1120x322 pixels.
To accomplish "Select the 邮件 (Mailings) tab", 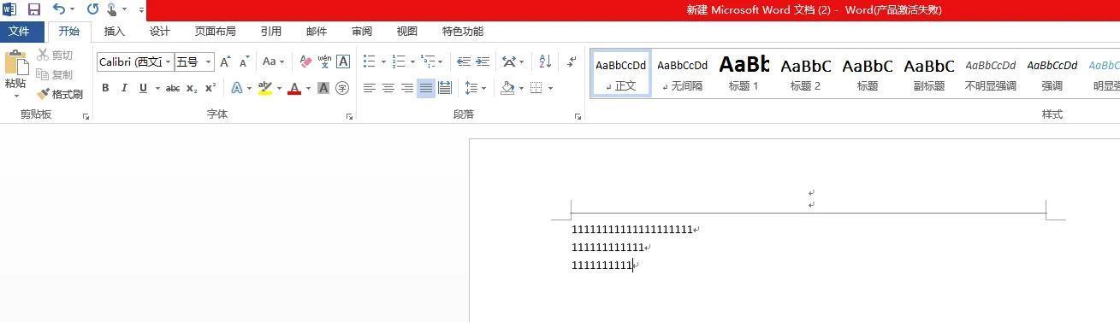I will tap(316, 32).
